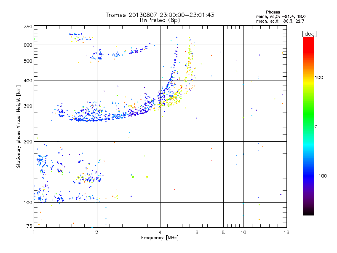Click the 'Stationary phase Virtual Height [km]' axis label
This screenshot has width=337, height=253.
[19, 126]
